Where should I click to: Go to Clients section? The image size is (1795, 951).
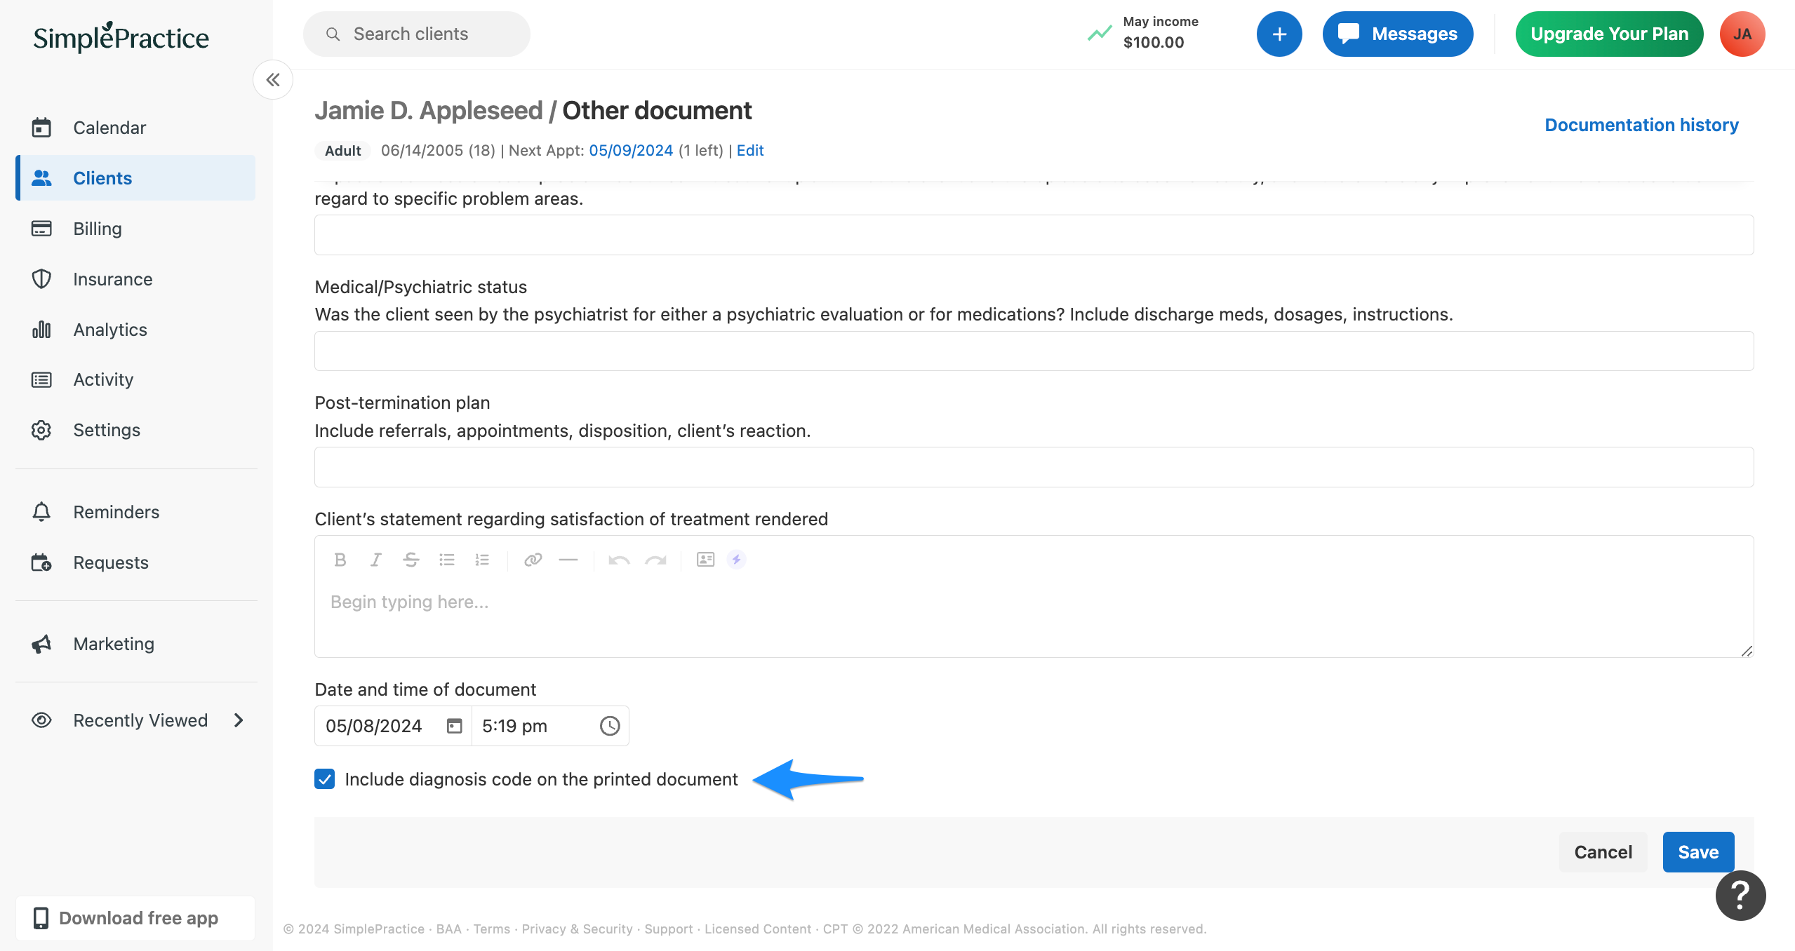(x=136, y=178)
